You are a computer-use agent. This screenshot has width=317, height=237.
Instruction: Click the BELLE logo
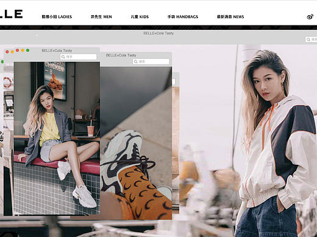tap(11, 14)
